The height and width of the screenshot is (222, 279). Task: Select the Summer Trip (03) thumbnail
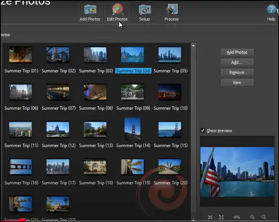tap(95, 54)
